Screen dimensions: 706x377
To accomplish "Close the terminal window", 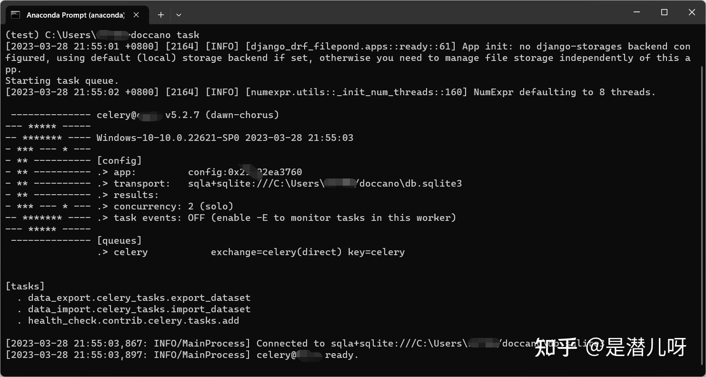I will [x=692, y=12].
